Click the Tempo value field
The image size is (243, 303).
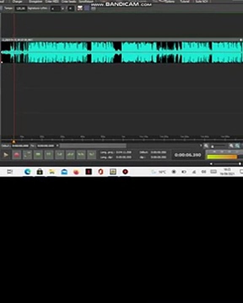point(21,8)
